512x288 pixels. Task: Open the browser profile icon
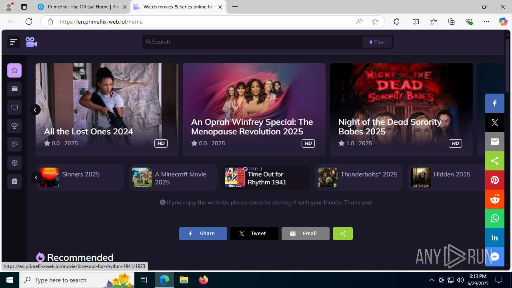click(8, 7)
